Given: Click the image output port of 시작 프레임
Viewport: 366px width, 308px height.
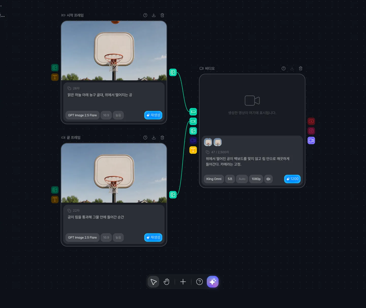Looking at the screenshot, I should coord(173,72).
